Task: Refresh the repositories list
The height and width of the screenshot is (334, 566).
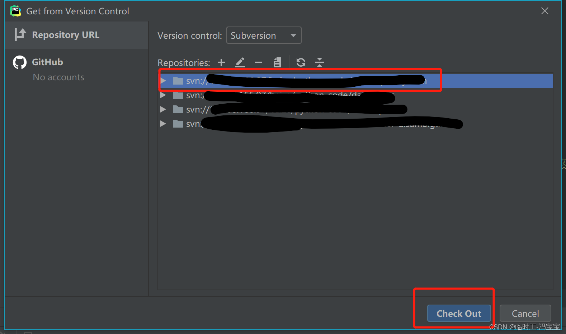Action: (301, 62)
